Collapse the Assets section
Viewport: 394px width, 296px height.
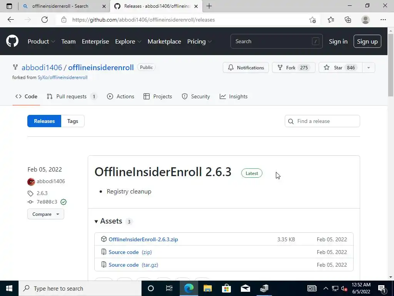click(108, 221)
